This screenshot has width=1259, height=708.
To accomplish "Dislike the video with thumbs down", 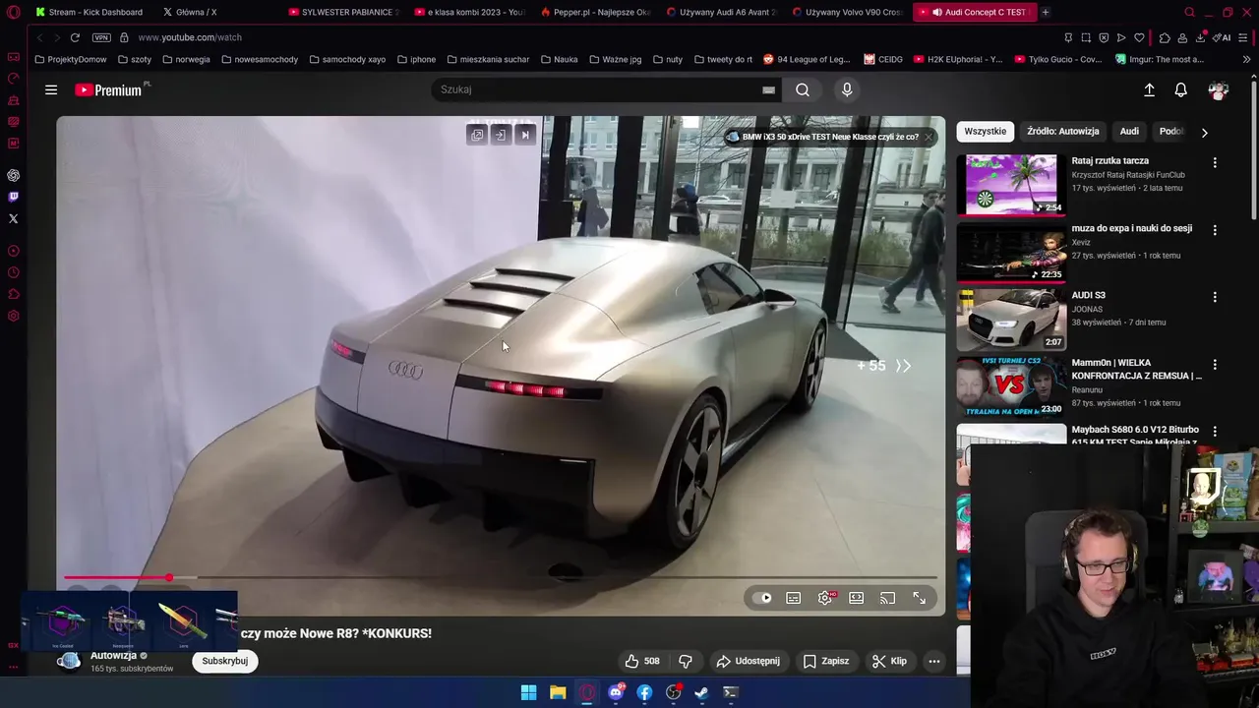I will click(686, 661).
